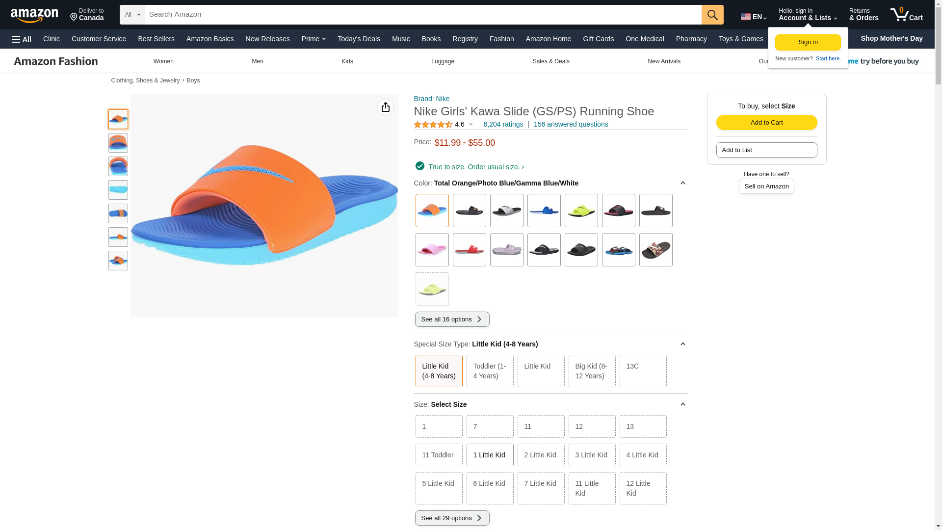Image resolution: width=942 pixels, height=530 pixels.
Task: Click the Add to Cart button
Action: tap(766, 123)
